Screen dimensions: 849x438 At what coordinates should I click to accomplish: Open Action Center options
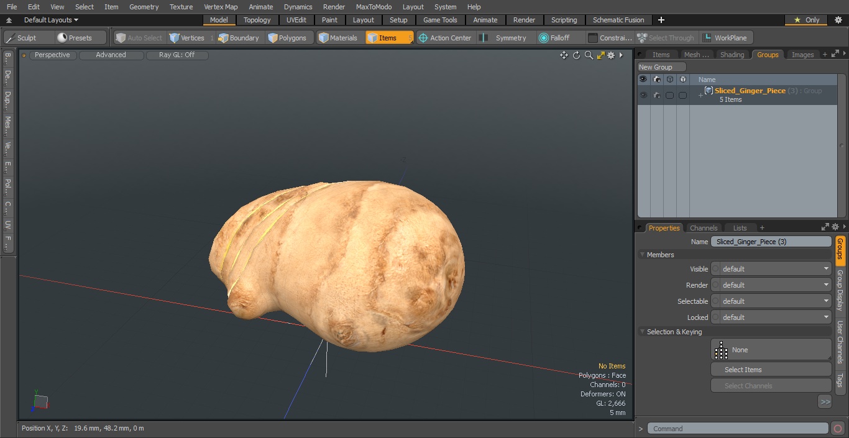(445, 38)
